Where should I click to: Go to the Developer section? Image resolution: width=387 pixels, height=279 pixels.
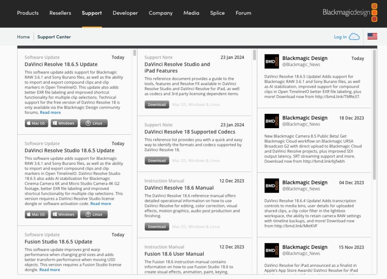(x=125, y=13)
